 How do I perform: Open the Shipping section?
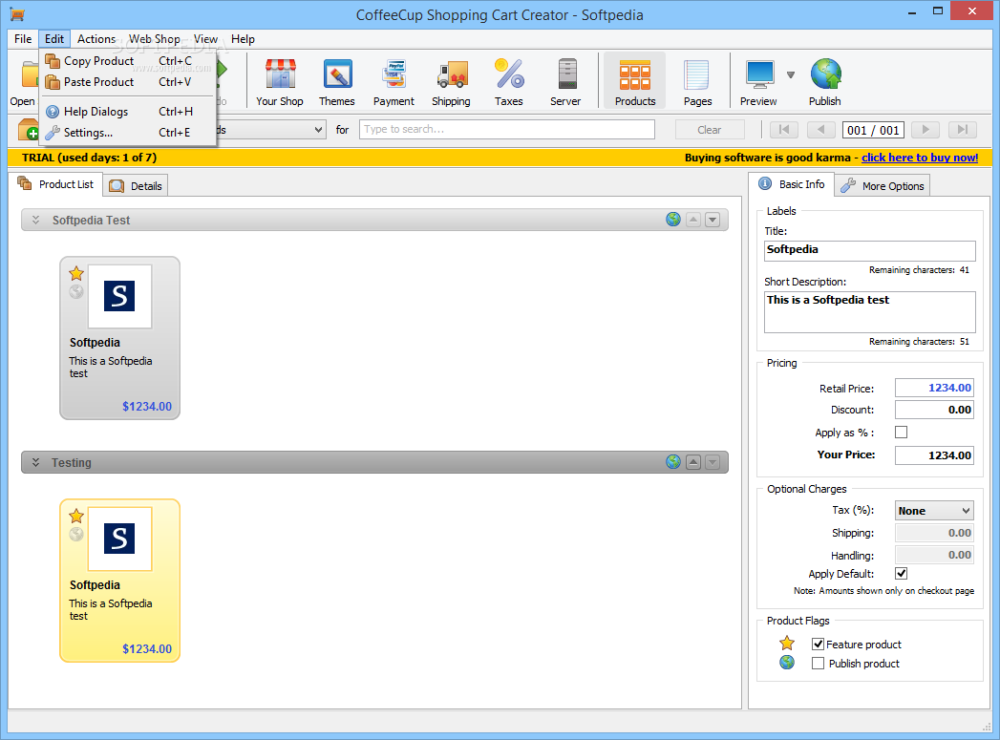tap(451, 81)
